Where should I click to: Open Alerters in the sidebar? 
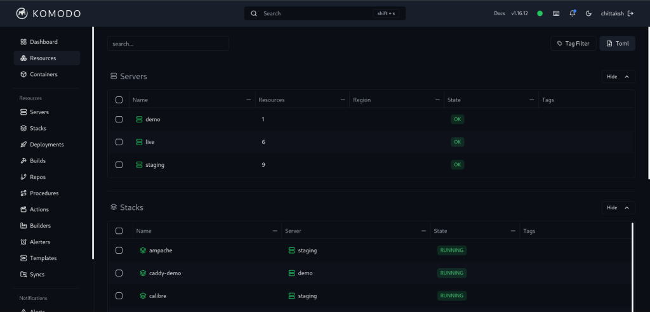[x=47, y=242]
